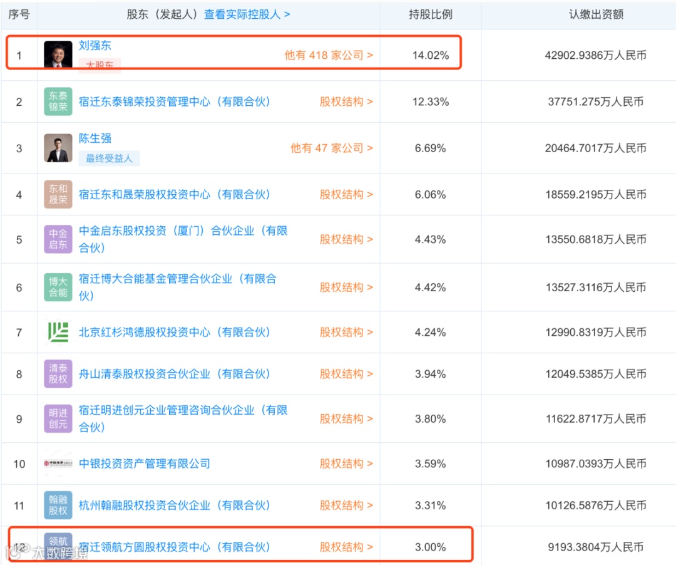Click 东和晟荣 logo icon

[x=58, y=194]
